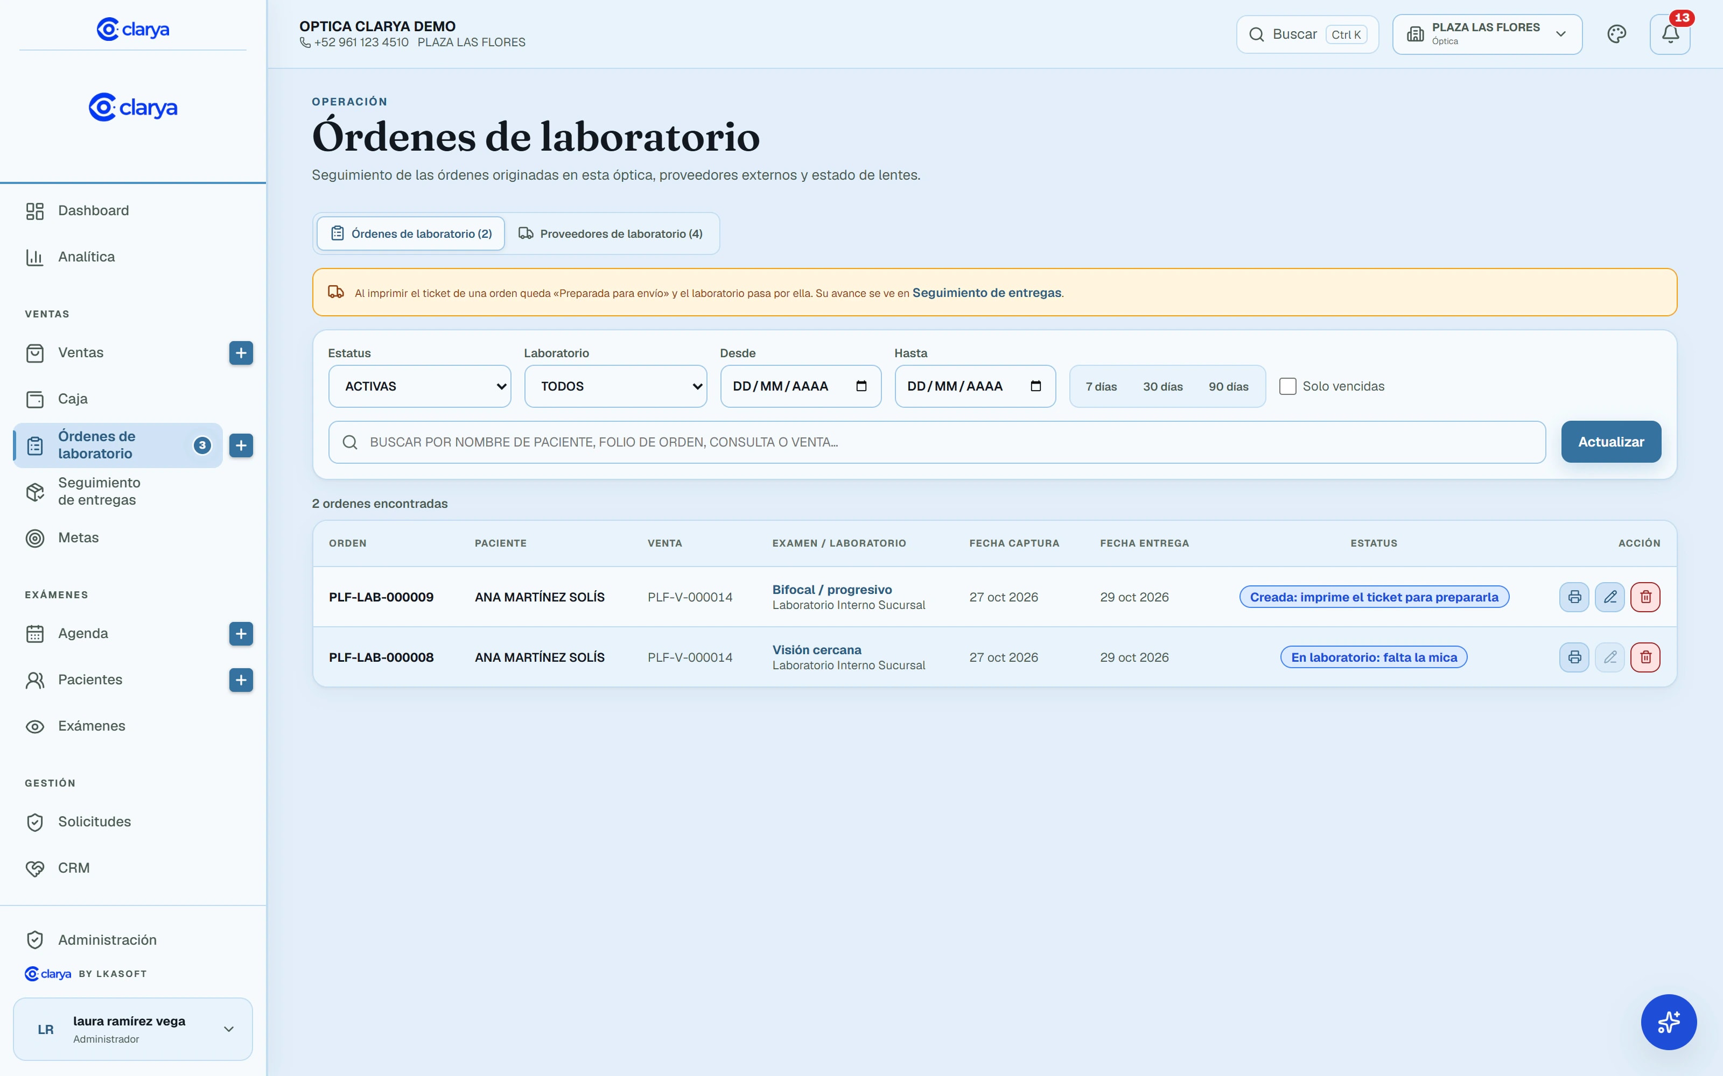Viewport: 1723px width, 1076px height.
Task: Open the Estatus ACTIVAS dropdown
Action: (419, 386)
